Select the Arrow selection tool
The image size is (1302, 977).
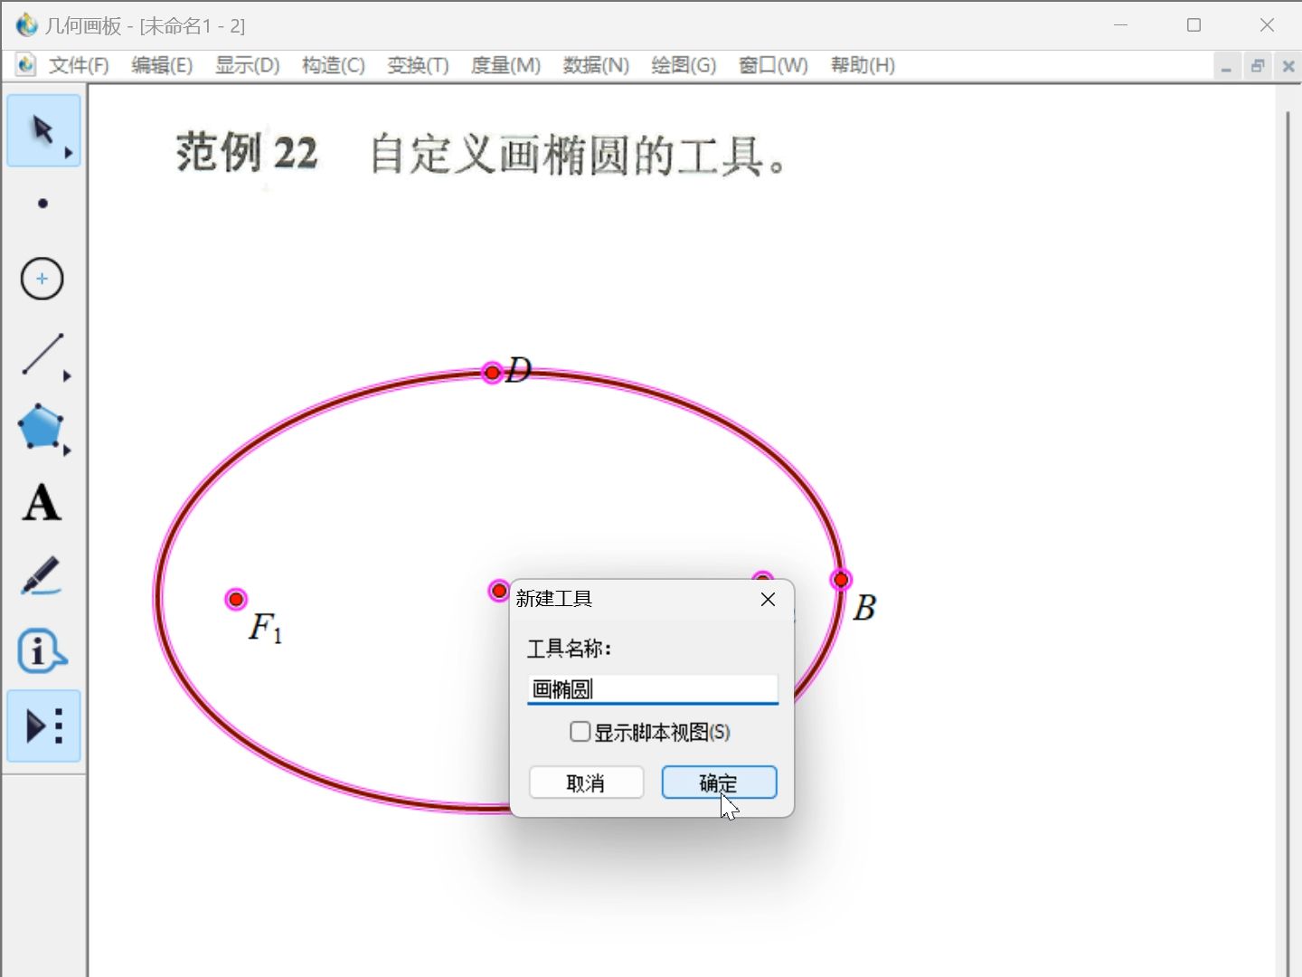tap(42, 130)
